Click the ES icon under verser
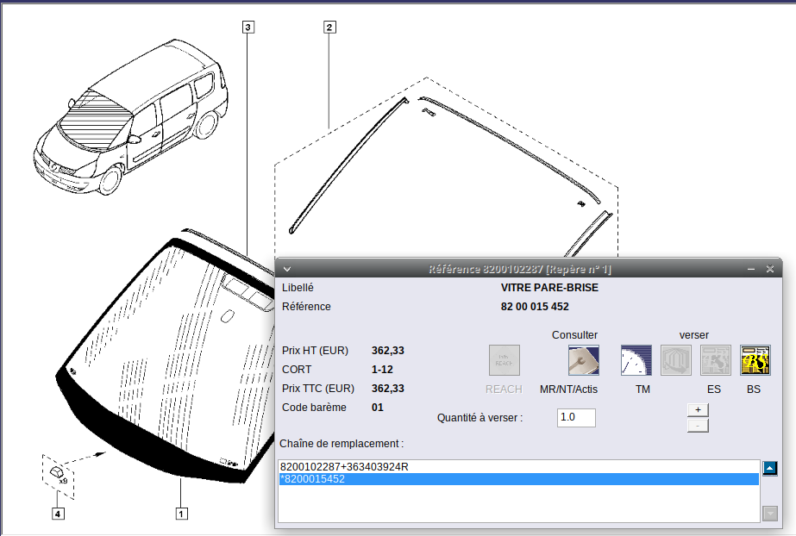The image size is (796, 536). click(715, 360)
